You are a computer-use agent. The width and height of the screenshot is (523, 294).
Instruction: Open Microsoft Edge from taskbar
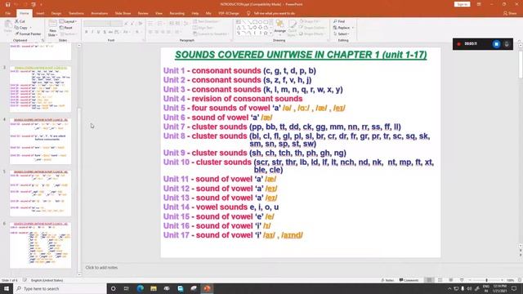click(x=140, y=288)
